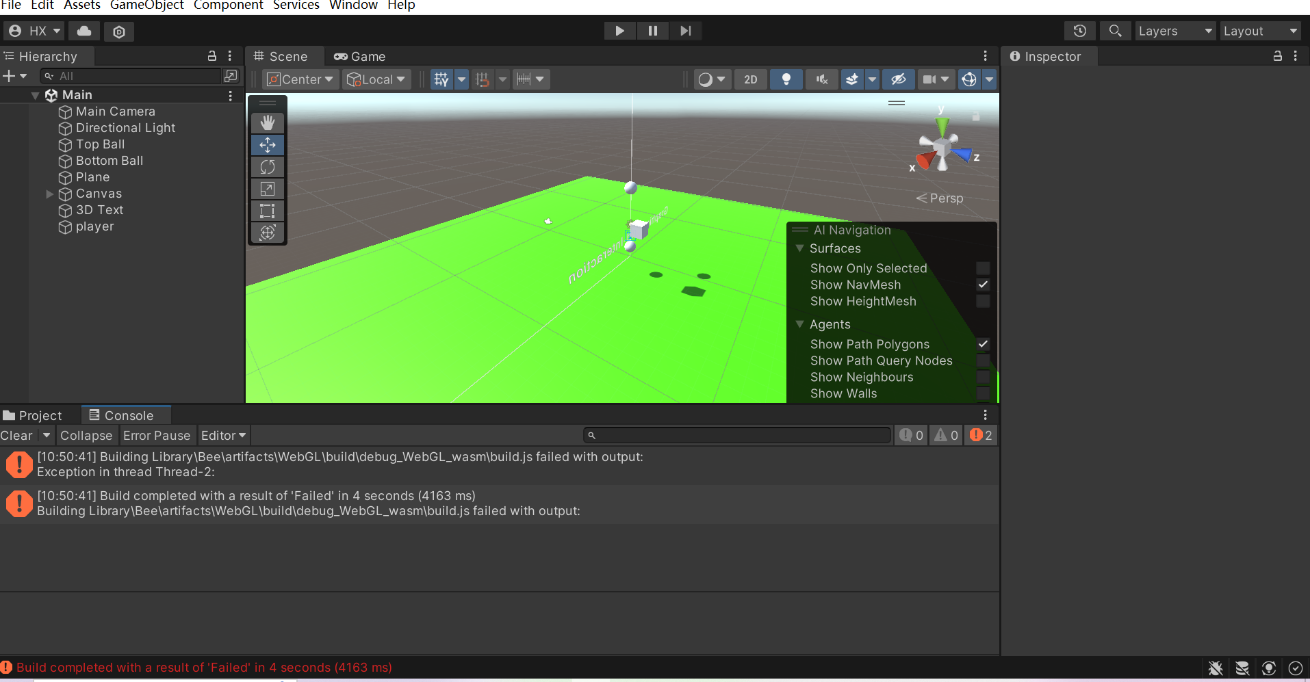Clear the Console messages
1310x682 pixels.
pyautogui.click(x=17, y=435)
